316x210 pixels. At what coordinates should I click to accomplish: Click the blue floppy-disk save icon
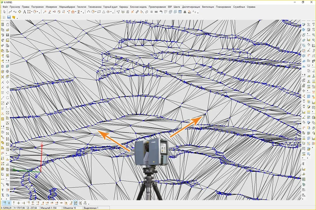tap(9, 17)
